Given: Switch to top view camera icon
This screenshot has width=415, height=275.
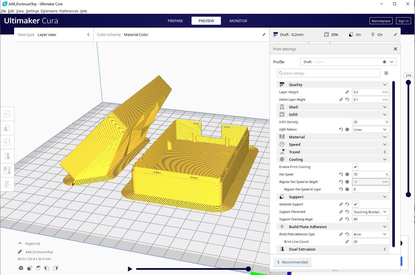Looking at the screenshot, I should 38,268.
